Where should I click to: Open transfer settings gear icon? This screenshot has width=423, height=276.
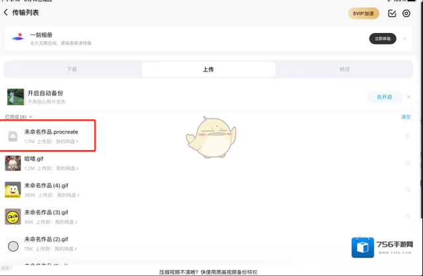pos(407,13)
